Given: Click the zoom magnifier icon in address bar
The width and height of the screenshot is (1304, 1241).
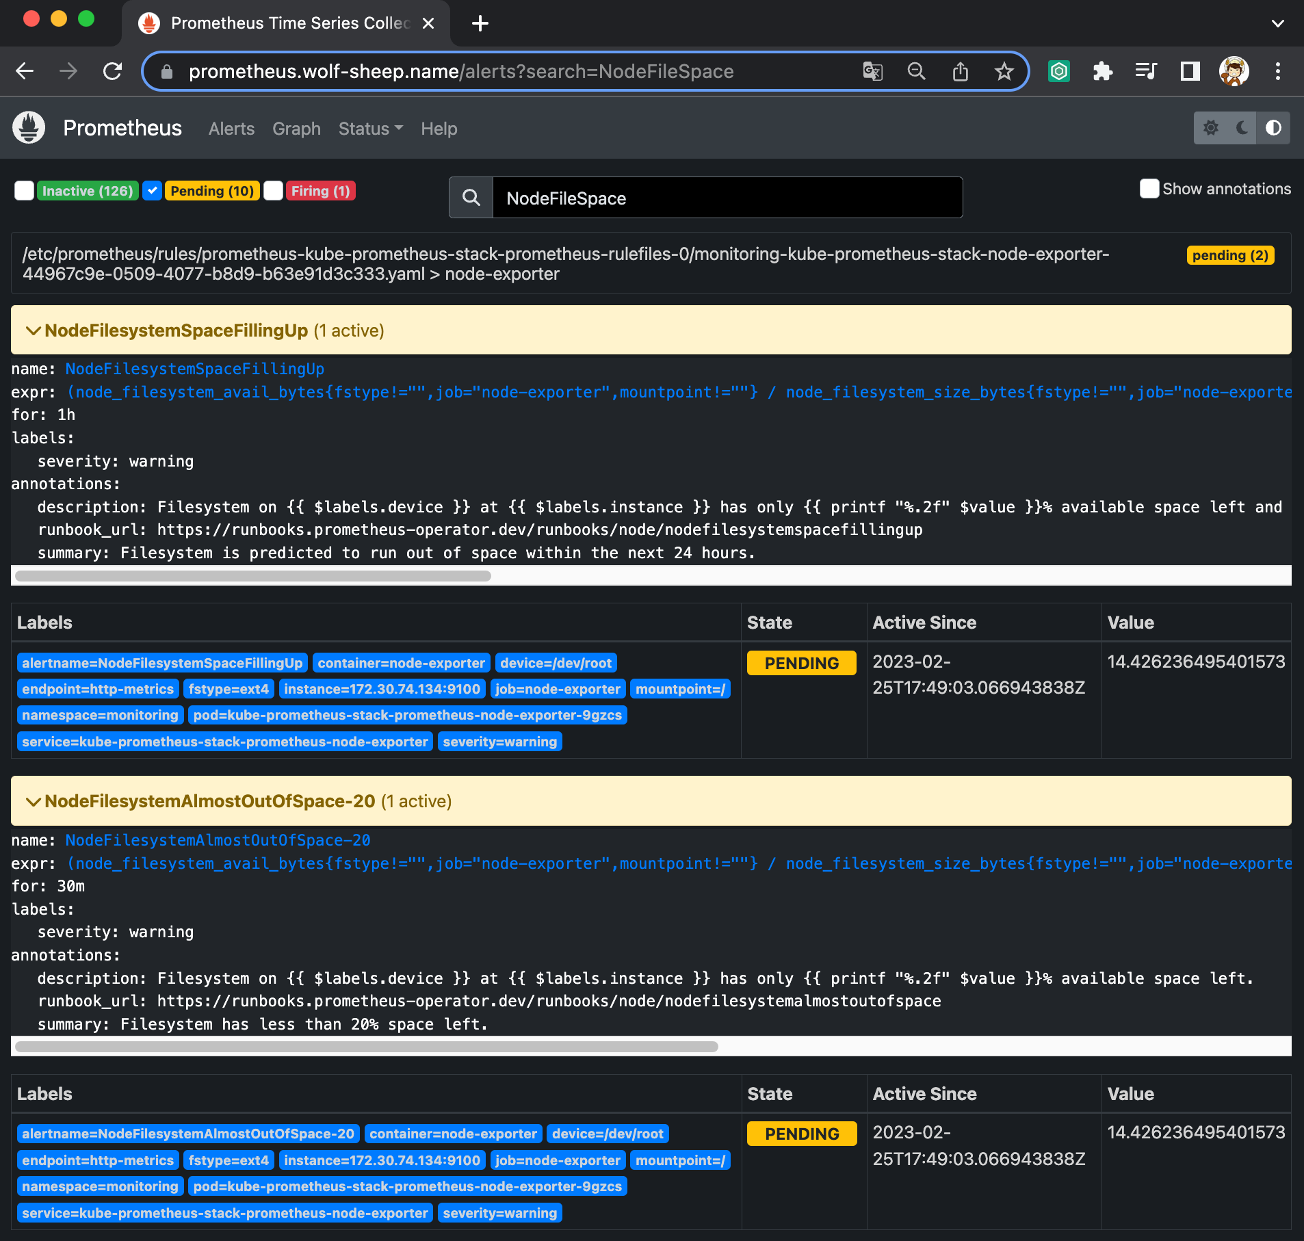Looking at the screenshot, I should coord(916,71).
